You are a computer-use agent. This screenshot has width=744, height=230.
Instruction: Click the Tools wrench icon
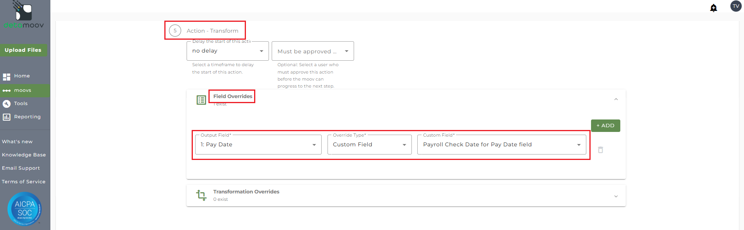point(7,104)
